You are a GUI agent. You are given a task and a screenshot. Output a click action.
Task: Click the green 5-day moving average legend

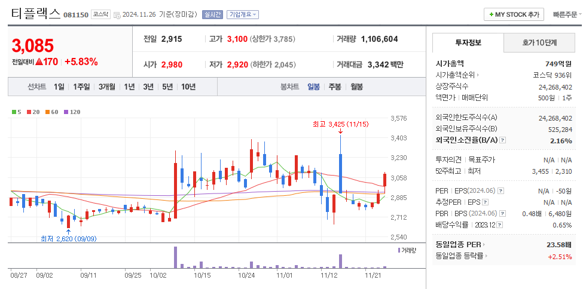(16, 112)
